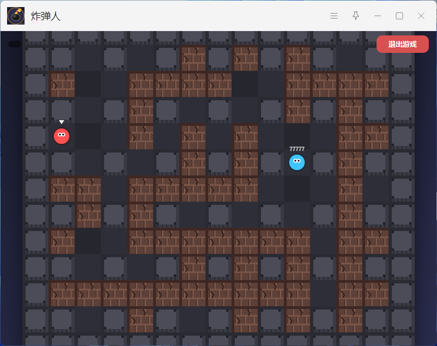The height and width of the screenshot is (346, 437).
Task: Close the 炸弹人 window
Action: pos(421,16)
